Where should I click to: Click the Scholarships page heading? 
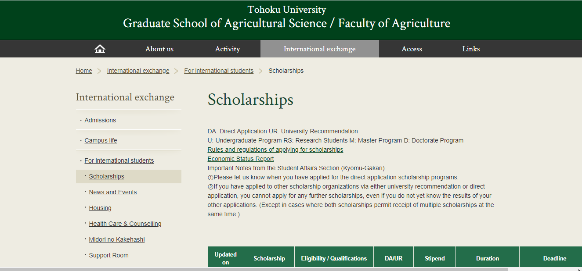tap(250, 100)
